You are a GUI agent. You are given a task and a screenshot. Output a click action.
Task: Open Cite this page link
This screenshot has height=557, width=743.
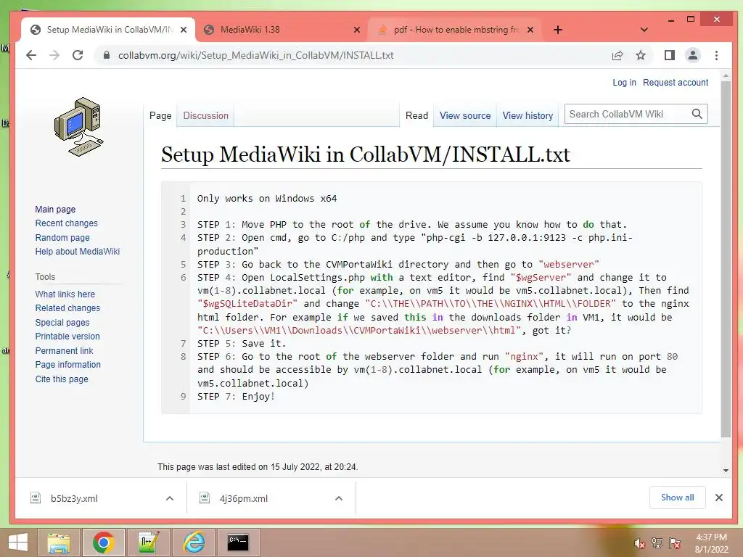coord(62,379)
